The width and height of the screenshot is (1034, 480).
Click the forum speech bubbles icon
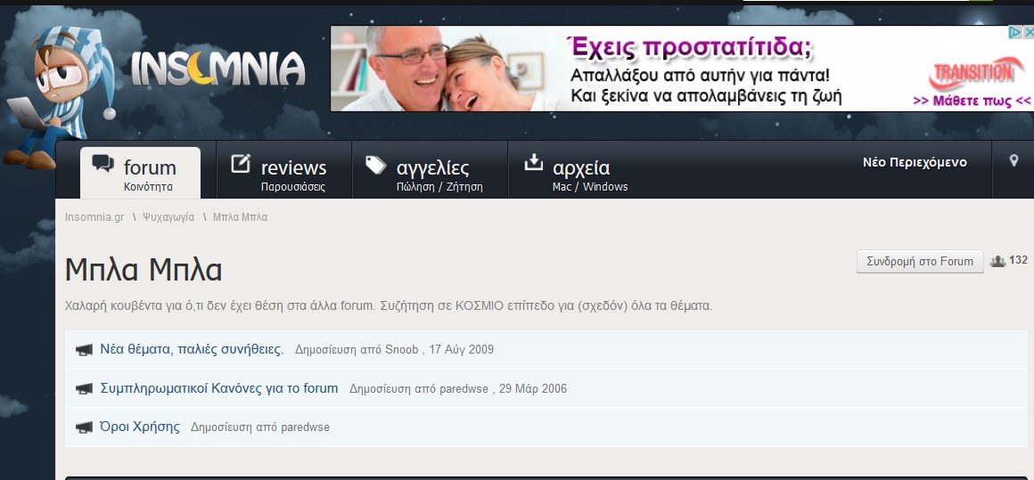click(x=103, y=163)
